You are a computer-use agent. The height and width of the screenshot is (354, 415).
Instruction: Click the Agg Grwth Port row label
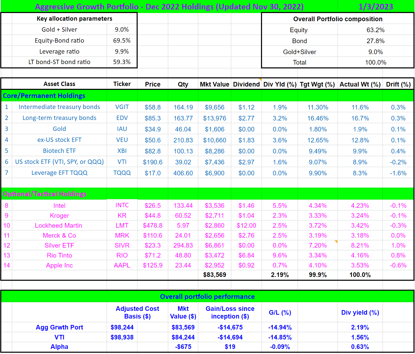click(59, 327)
